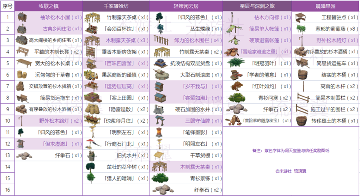Click the 高大阁楼的乡间住宅 house icon
This screenshot has height=196, width=360.
[x=21, y=40]
